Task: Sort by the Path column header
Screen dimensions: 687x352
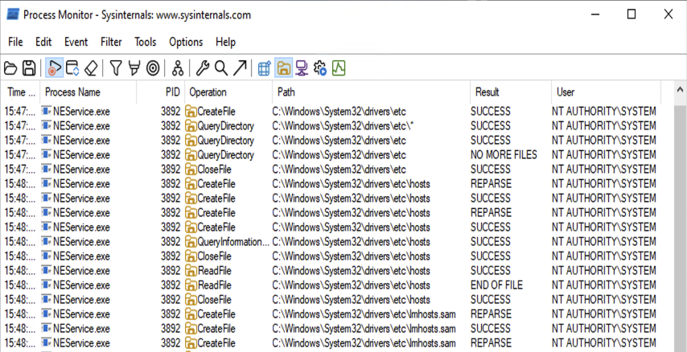Action: point(372,92)
